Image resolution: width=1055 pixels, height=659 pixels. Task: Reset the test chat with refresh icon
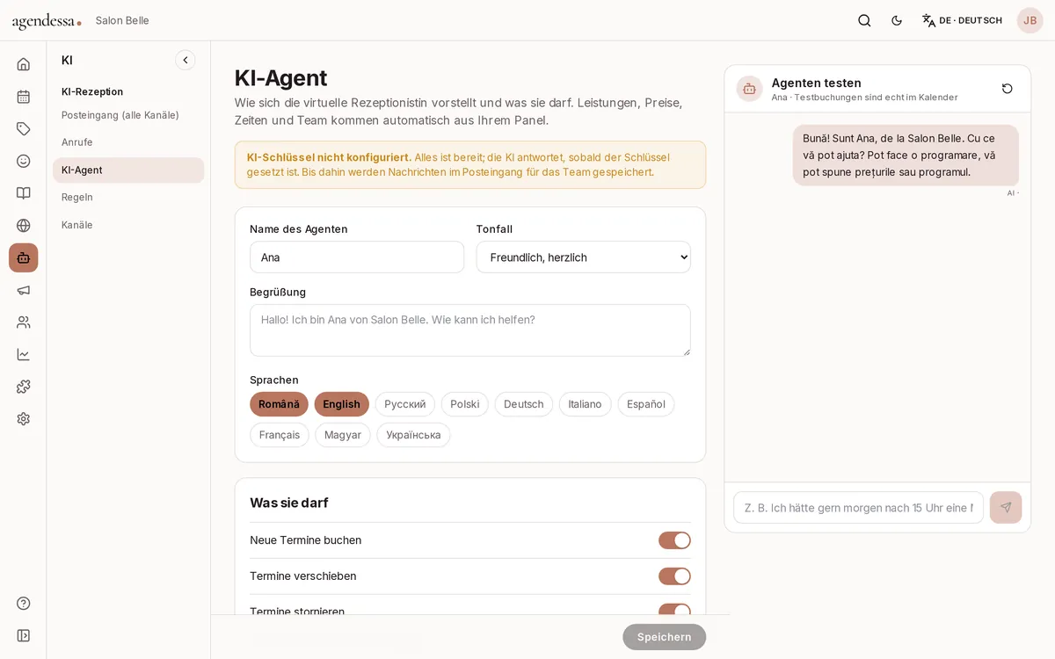point(1008,89)
